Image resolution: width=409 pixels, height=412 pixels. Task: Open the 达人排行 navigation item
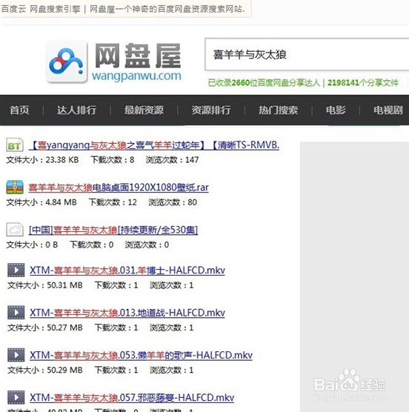[77, 110]
